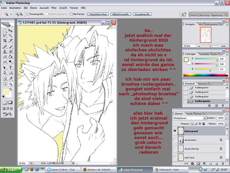The image size is (230, 173).
Task: Toggle lock position cross-arrow in Fixieren
Action: 200,124
